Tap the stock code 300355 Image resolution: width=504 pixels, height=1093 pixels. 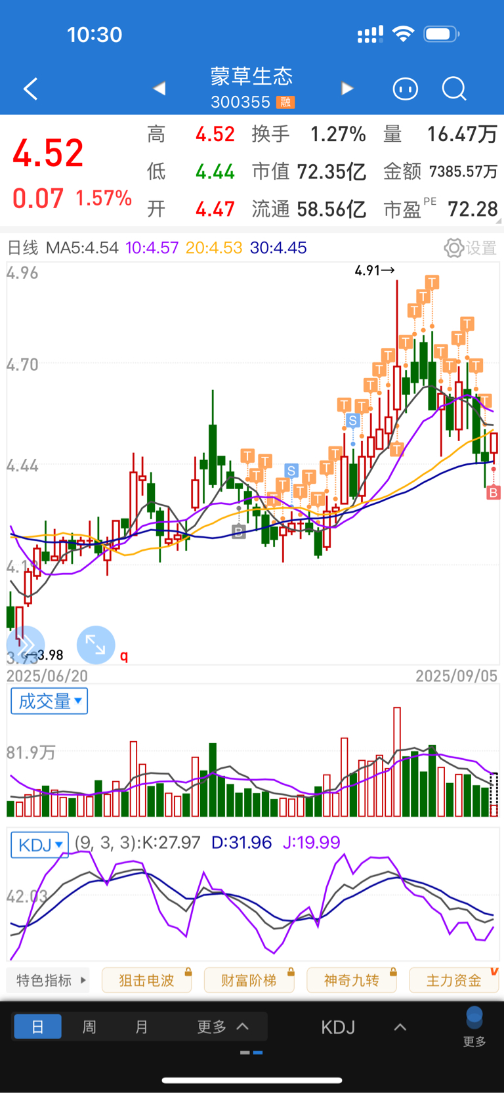(x=240, y=102)
